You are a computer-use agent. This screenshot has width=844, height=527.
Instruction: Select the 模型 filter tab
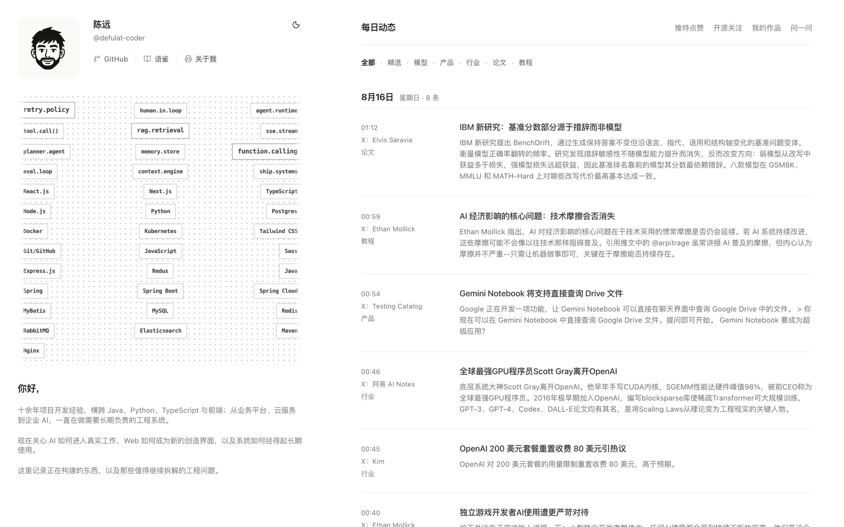421,63
